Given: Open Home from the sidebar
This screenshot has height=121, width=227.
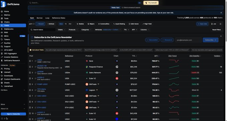Looking at the screenshot, I should [x=6, y=11].
